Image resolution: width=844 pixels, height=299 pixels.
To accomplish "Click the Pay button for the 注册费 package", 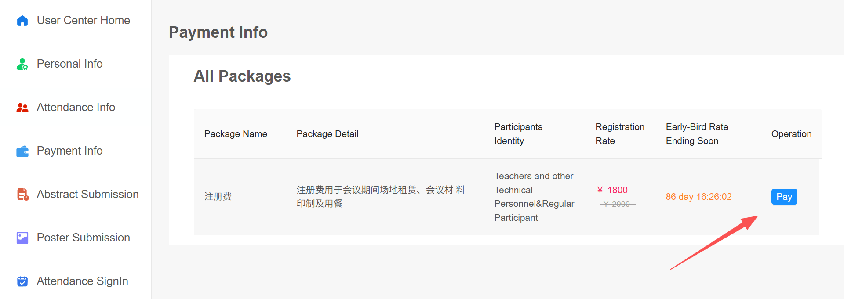I will 784,196.
